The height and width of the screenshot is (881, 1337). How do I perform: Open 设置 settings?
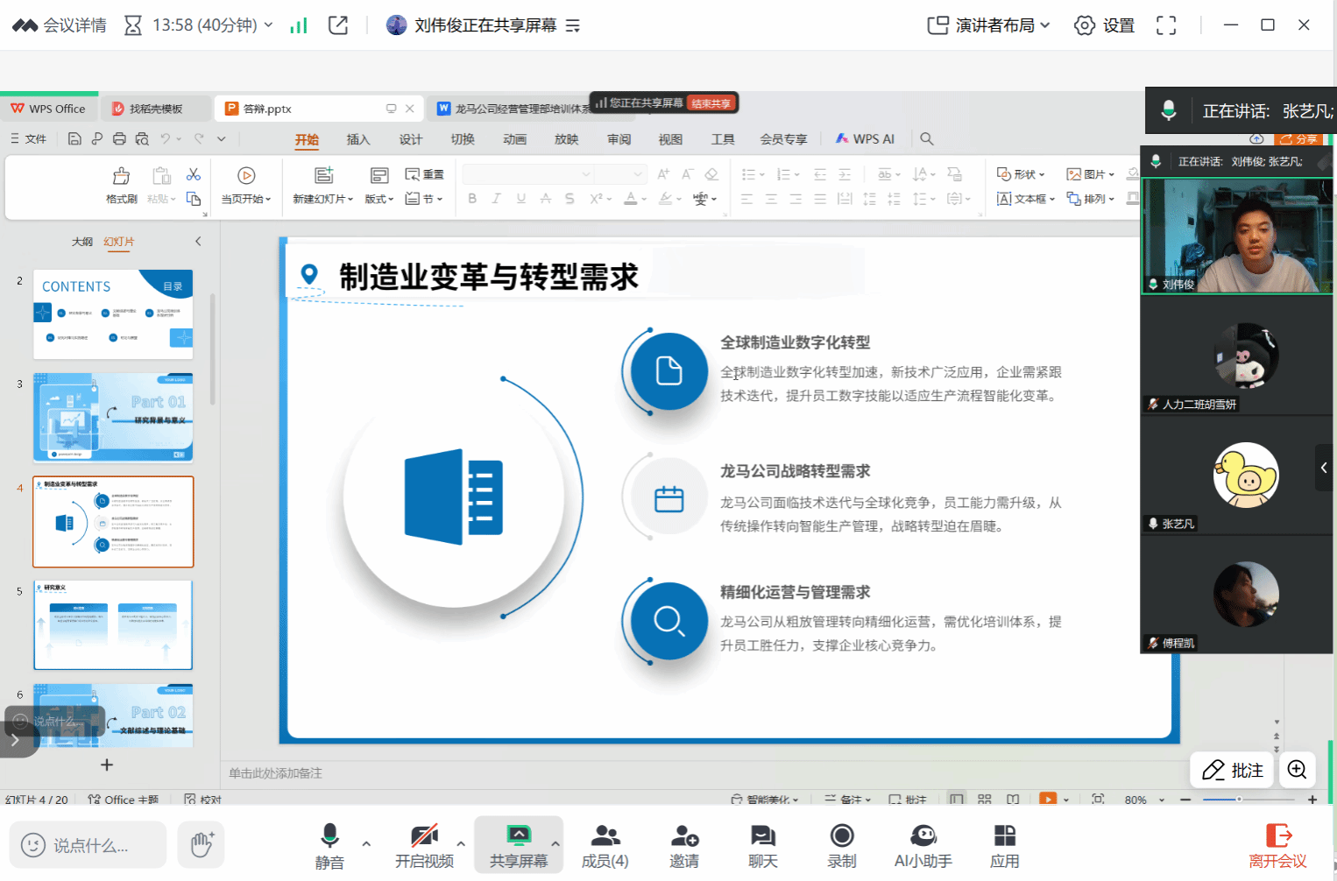click(x=1104, y=25)
